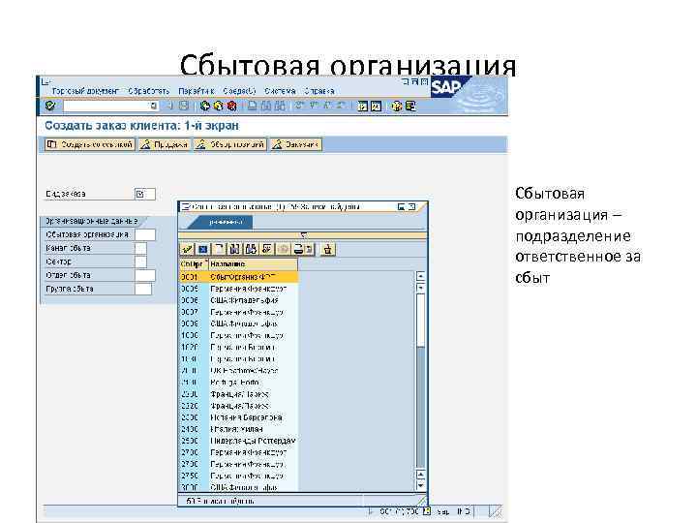Click the menu icon in popup title bar
The image size is (697, 523).
pyautogui.click(x=186, y=207)
